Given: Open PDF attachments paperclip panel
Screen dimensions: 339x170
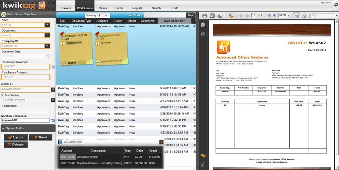Looking at the screenshot, I should [203, 165].
